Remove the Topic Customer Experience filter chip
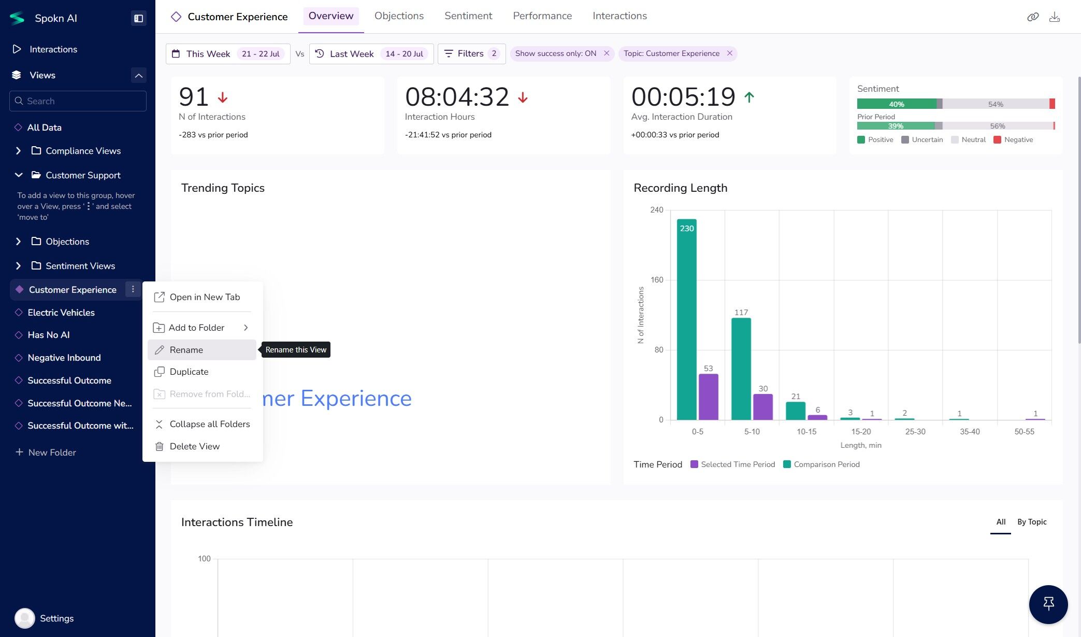 point(729,53)
